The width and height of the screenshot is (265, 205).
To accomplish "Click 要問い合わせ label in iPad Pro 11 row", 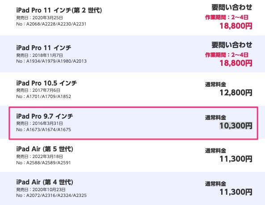I will [x=232, y=45].
